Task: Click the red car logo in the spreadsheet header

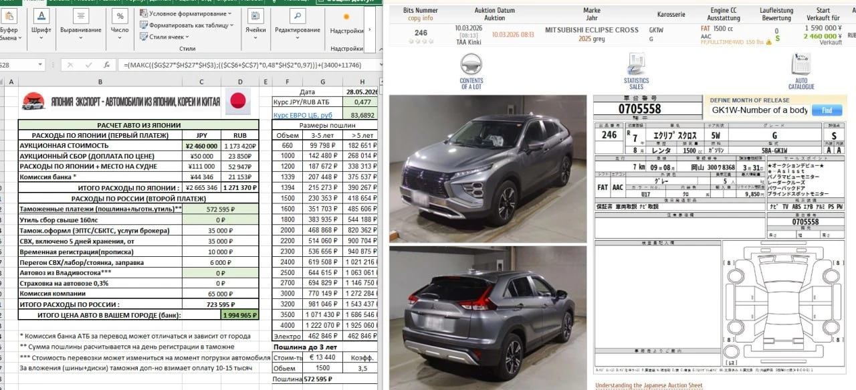Action: pos(33,102)
